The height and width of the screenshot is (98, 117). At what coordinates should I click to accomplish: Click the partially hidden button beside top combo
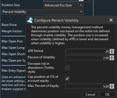point(88,1)
